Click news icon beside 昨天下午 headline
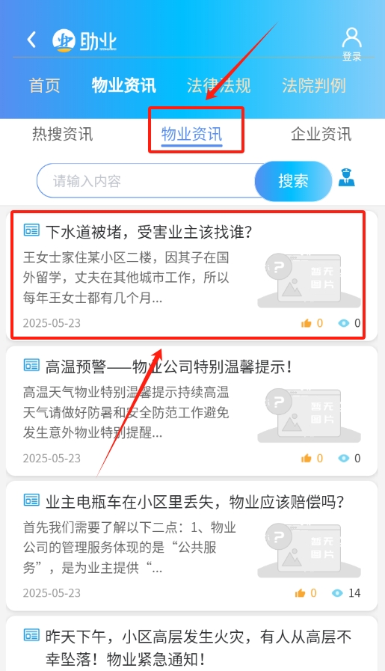Image resolution: width=385 pixels, height=671 pixels. (31, 636)
